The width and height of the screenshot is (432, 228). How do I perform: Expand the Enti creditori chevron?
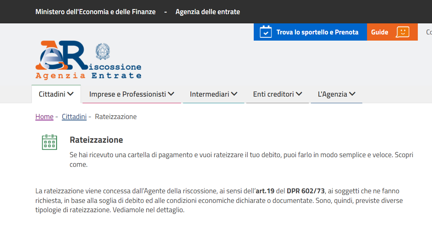299,94
